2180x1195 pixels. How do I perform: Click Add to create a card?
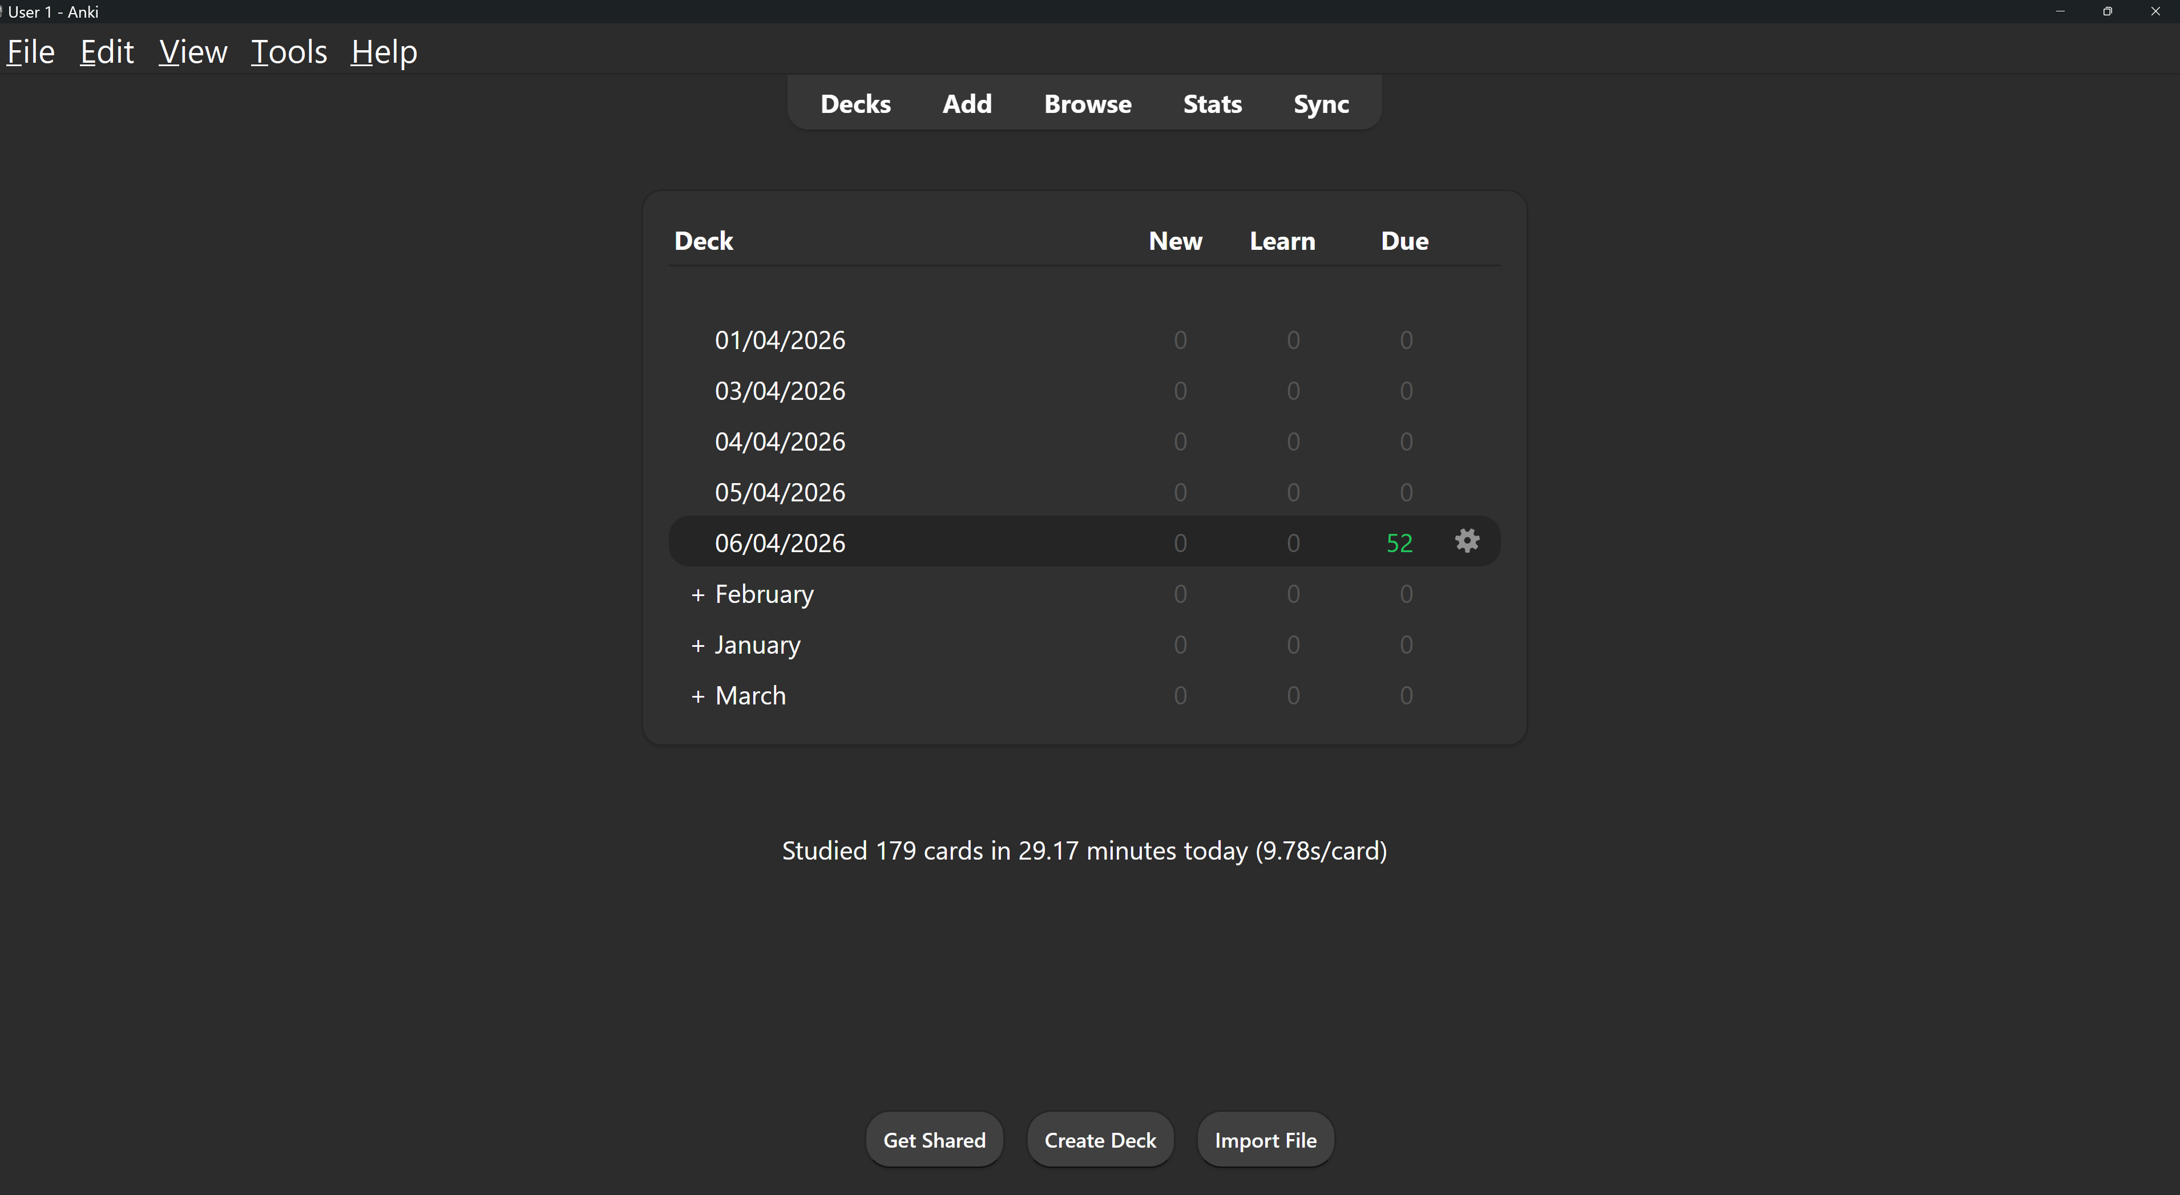point(966,104)
